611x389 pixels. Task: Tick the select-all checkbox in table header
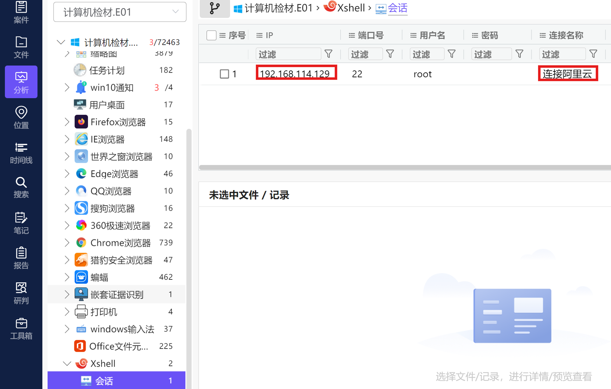(211, 35)
